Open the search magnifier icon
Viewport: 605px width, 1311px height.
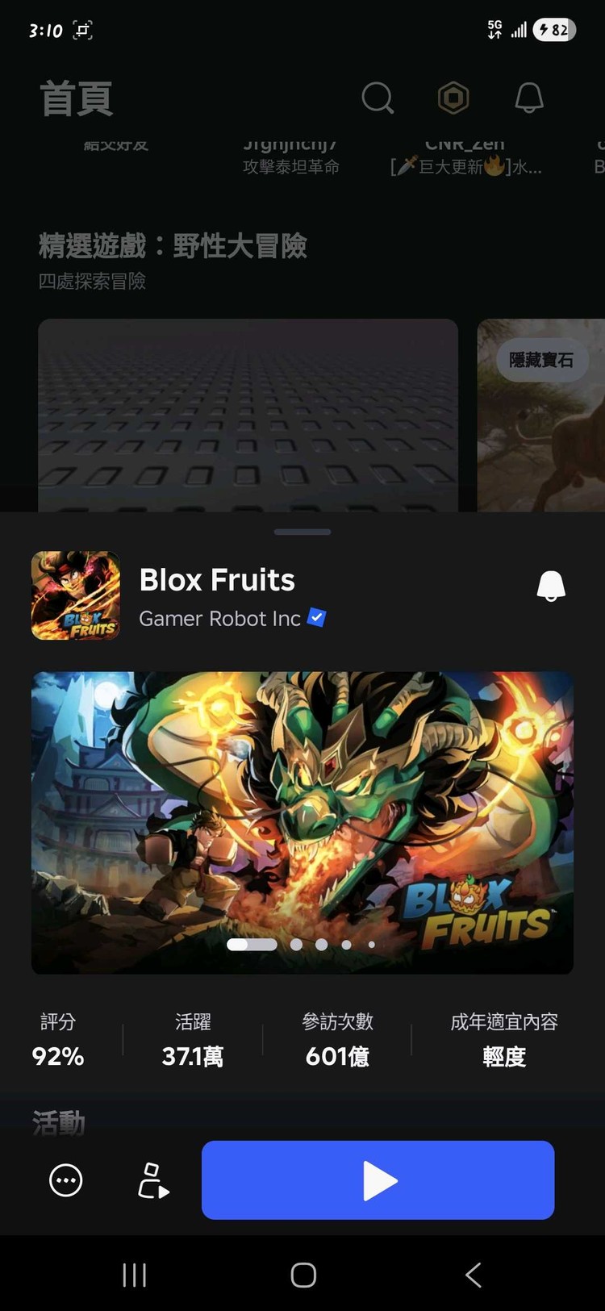pyautogui.click(x=378, y=98)
